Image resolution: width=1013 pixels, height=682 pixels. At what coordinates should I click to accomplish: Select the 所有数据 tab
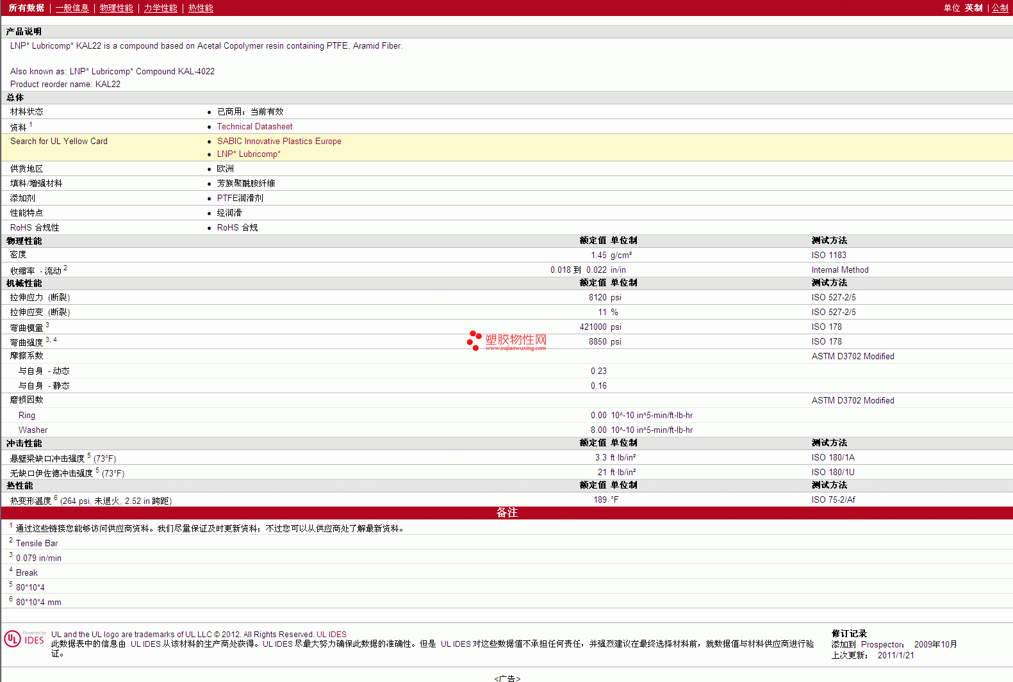[26, 8]
